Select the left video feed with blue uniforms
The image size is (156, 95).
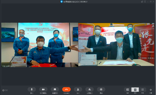(40, 45)
